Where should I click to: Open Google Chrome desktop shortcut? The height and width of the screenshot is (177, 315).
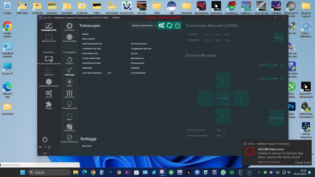(x=7, y=29)
